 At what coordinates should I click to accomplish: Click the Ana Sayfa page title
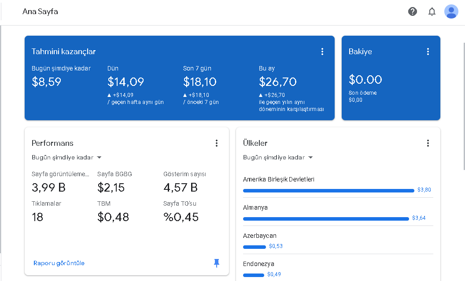[40, 11]
